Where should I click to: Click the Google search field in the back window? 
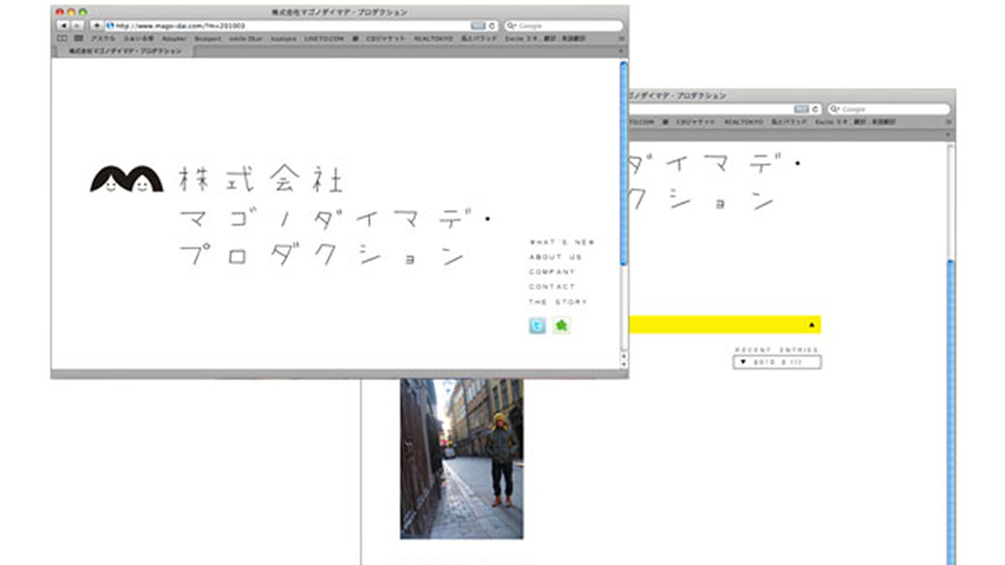coord(888,109)
